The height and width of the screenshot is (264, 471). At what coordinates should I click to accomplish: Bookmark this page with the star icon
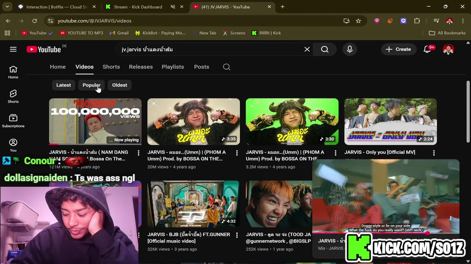tap(358, 21)
